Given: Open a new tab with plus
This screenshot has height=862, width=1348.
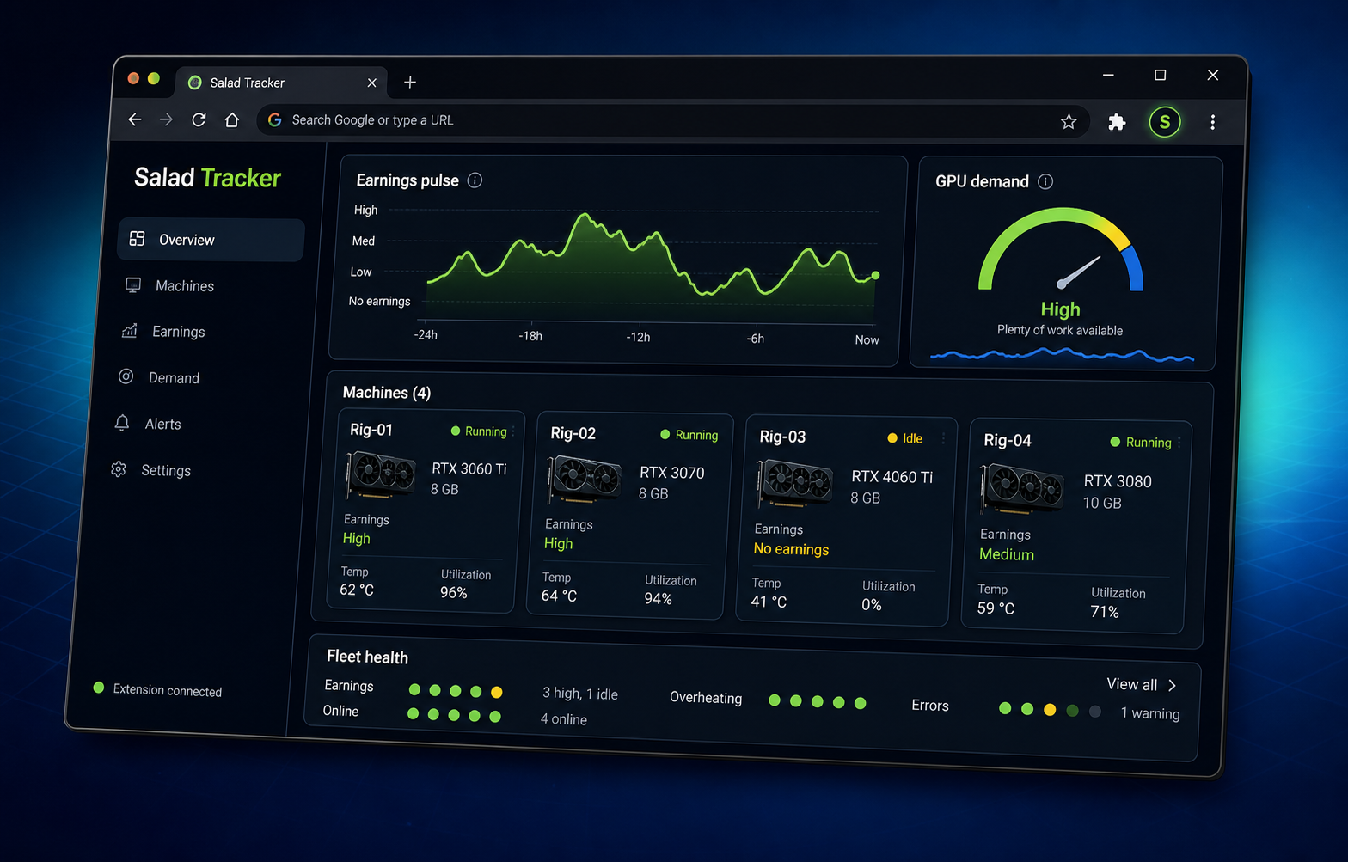Looking at the screenshot, I should tap(410, 83).
